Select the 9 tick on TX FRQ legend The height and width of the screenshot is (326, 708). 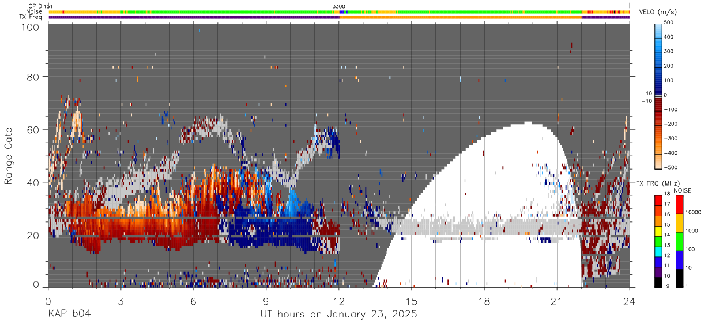pos(668,286)
